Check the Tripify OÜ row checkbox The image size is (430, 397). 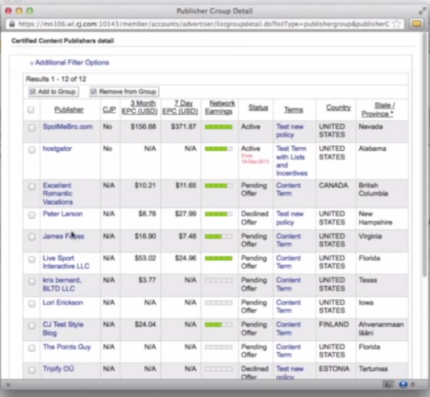31,370
